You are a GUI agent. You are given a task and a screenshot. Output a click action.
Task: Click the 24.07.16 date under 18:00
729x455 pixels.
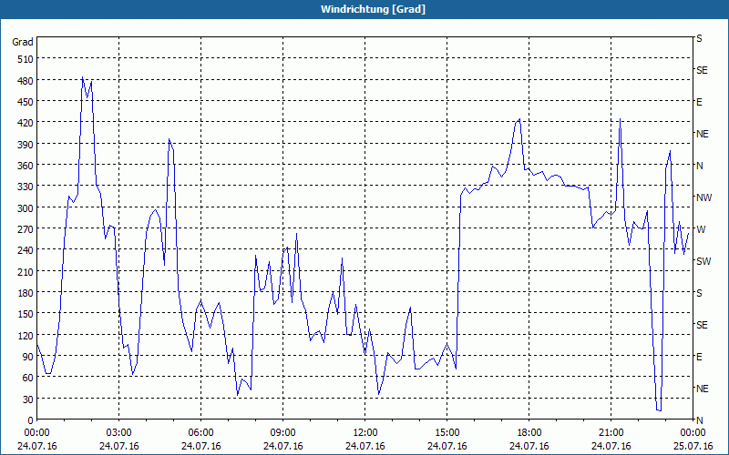[x=529, y=446]
